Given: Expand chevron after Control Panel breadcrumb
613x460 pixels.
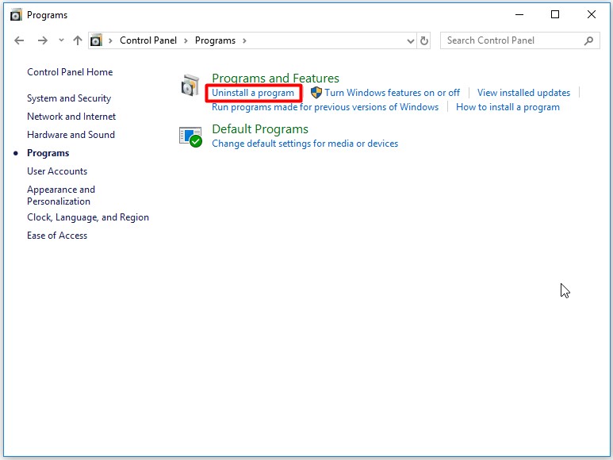Looking at the screenshot, I should click(x=186, y=40).
